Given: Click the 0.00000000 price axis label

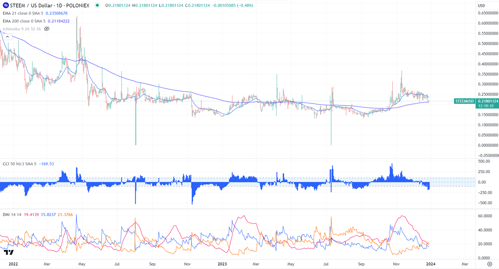Looking at the screenshot, I should click(x=488, y=145).
